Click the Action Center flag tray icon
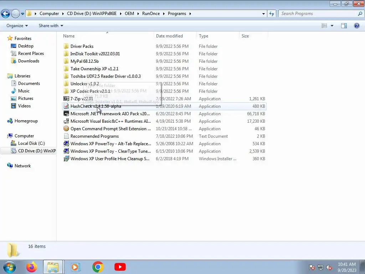Image resolution: width=365 pixels, height=274 pixels. pyautogui.click(x=312, y=267)
